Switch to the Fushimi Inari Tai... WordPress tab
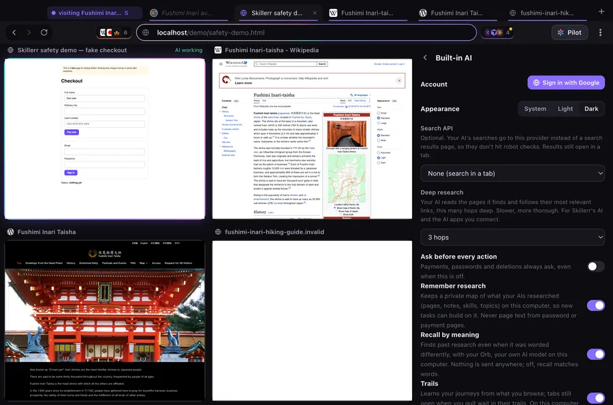The image size is (613, 405). point(456,13)
